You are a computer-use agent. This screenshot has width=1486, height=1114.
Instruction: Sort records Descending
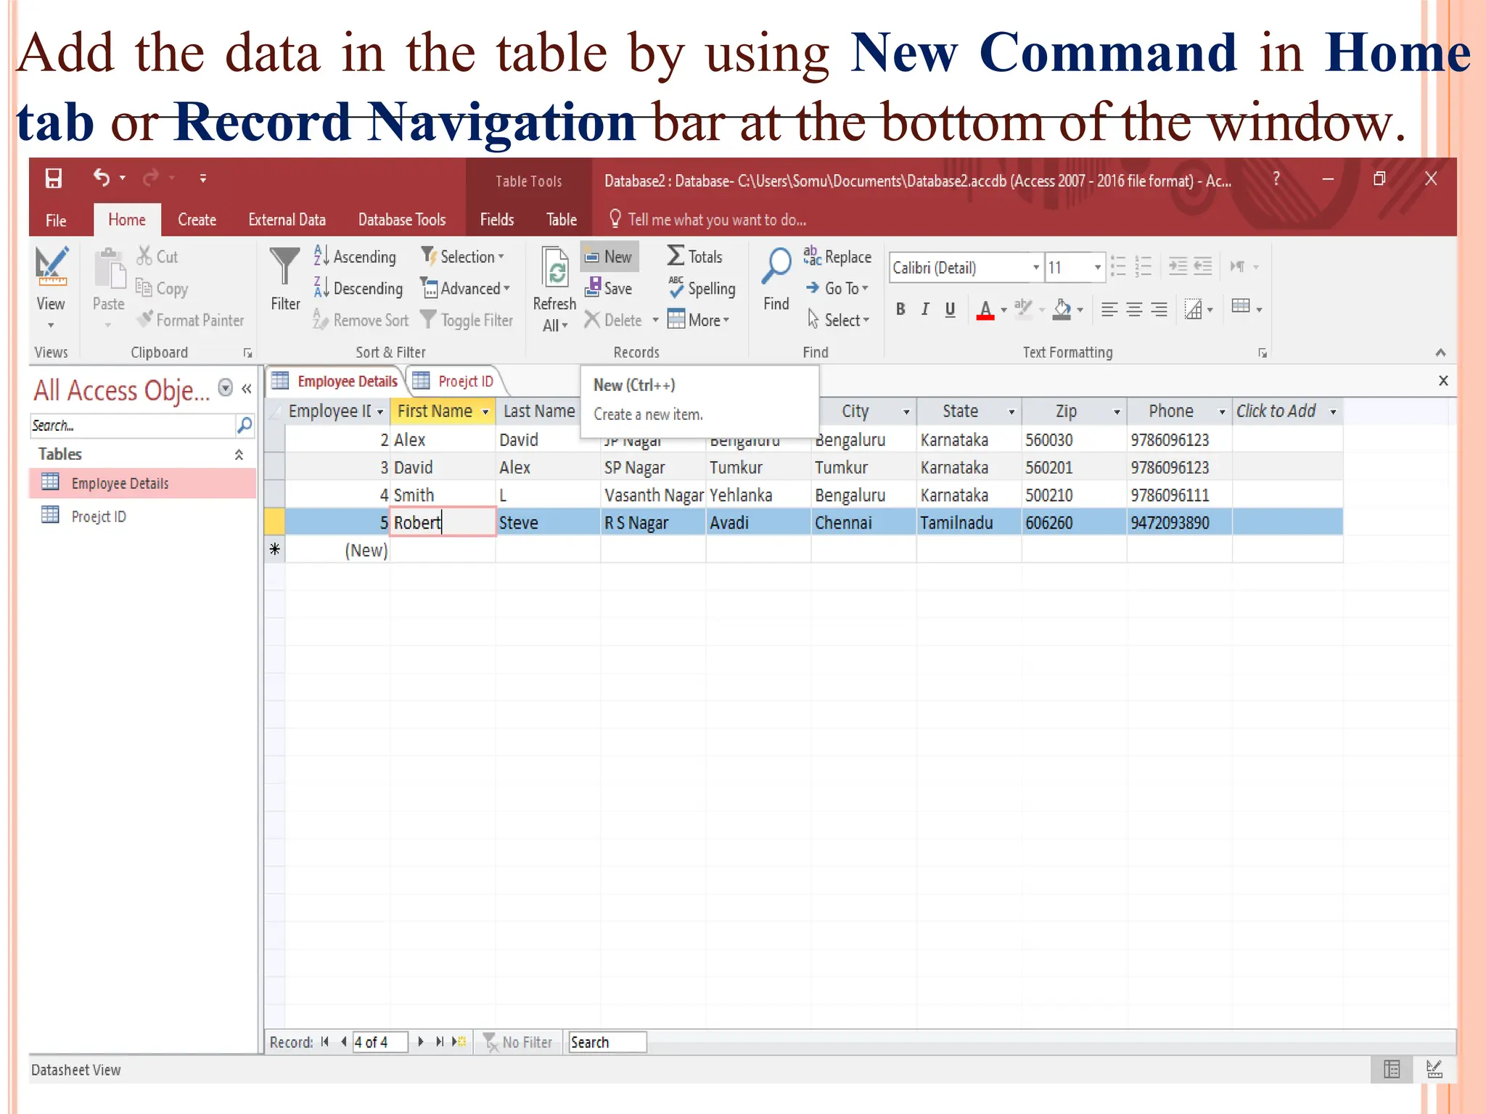358,288
